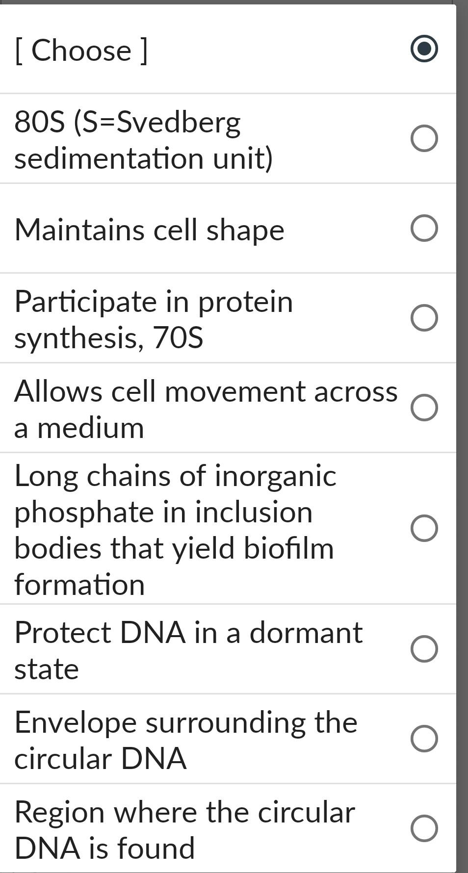Click the "Allows cell movement across a medium" text
Viewport: 468px width, 873px height.
(x=196, y=409)
